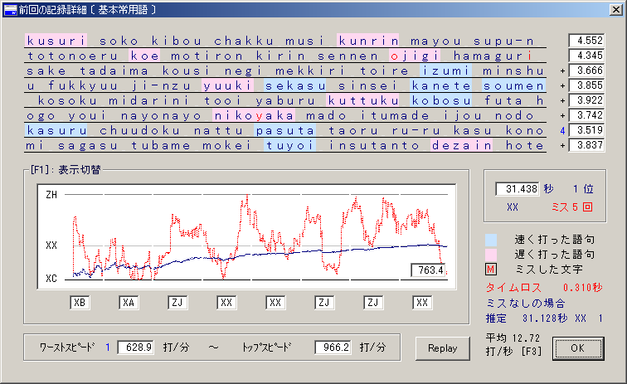Click the word 'izumi' highlighted blue
627x384 pixels.
[x=446, y=70]
